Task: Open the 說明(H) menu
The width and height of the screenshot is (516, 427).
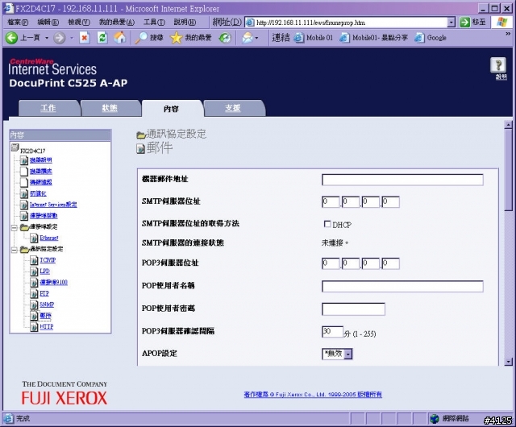Action: pyautogui.click(x=185, y=22)
